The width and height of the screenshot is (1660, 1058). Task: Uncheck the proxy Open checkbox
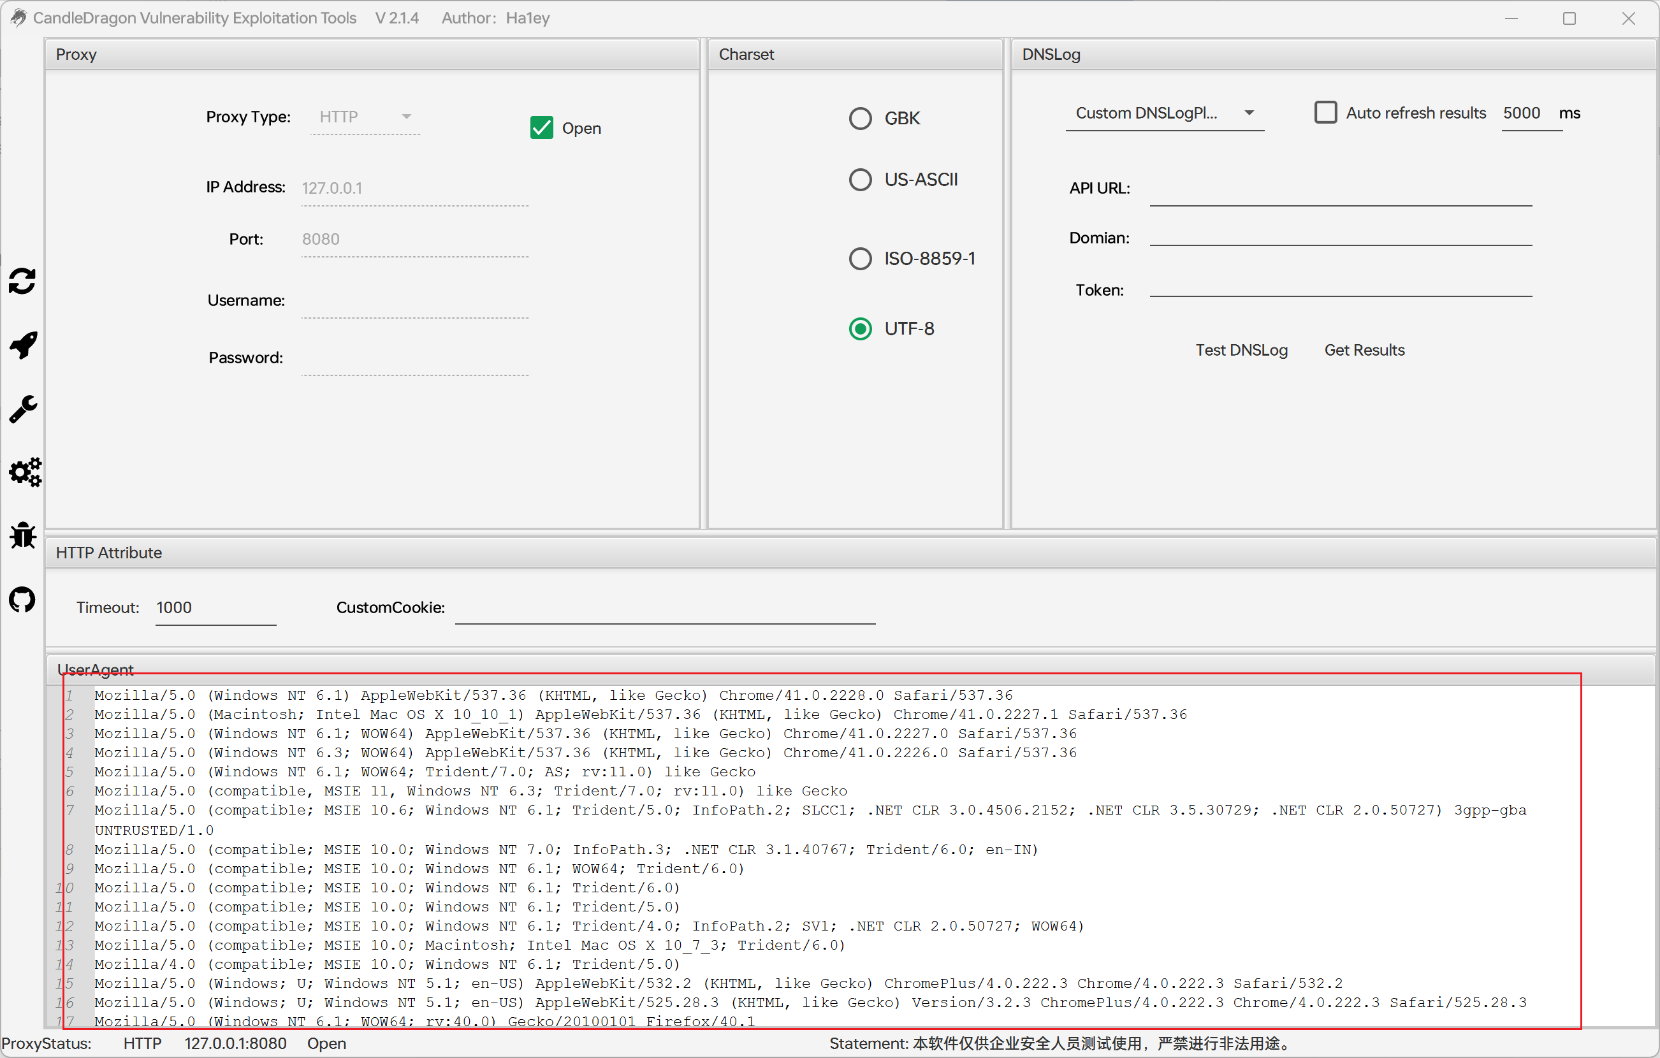[541, 128]
